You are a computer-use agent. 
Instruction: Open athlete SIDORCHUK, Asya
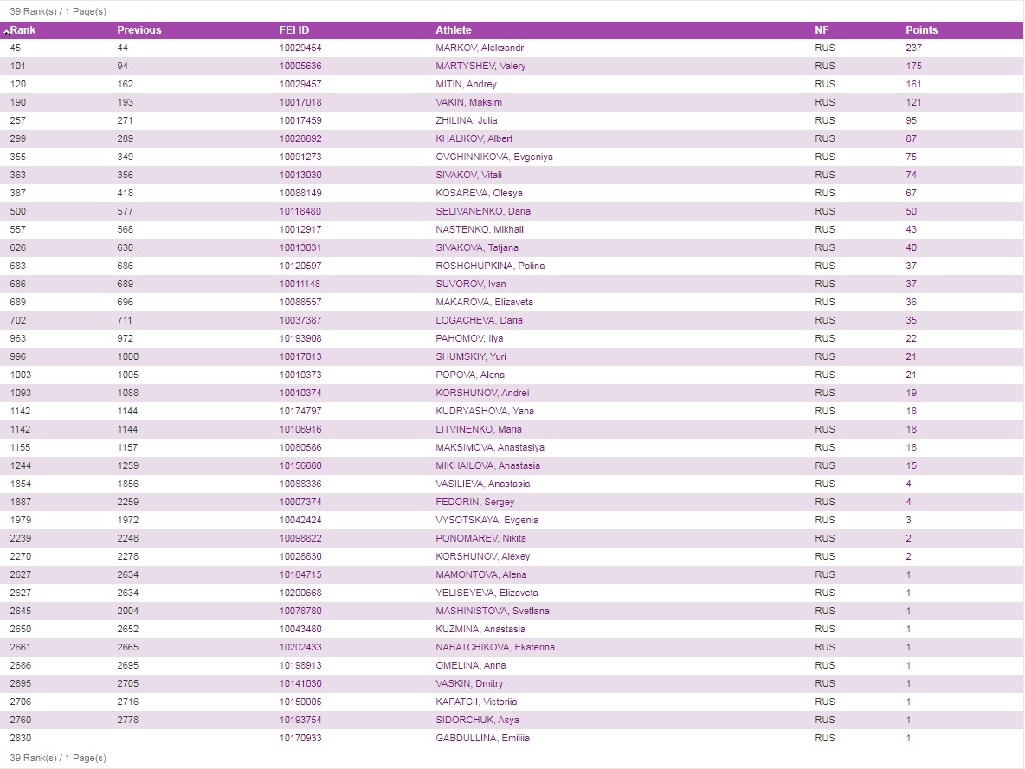[x=478, y=720]
